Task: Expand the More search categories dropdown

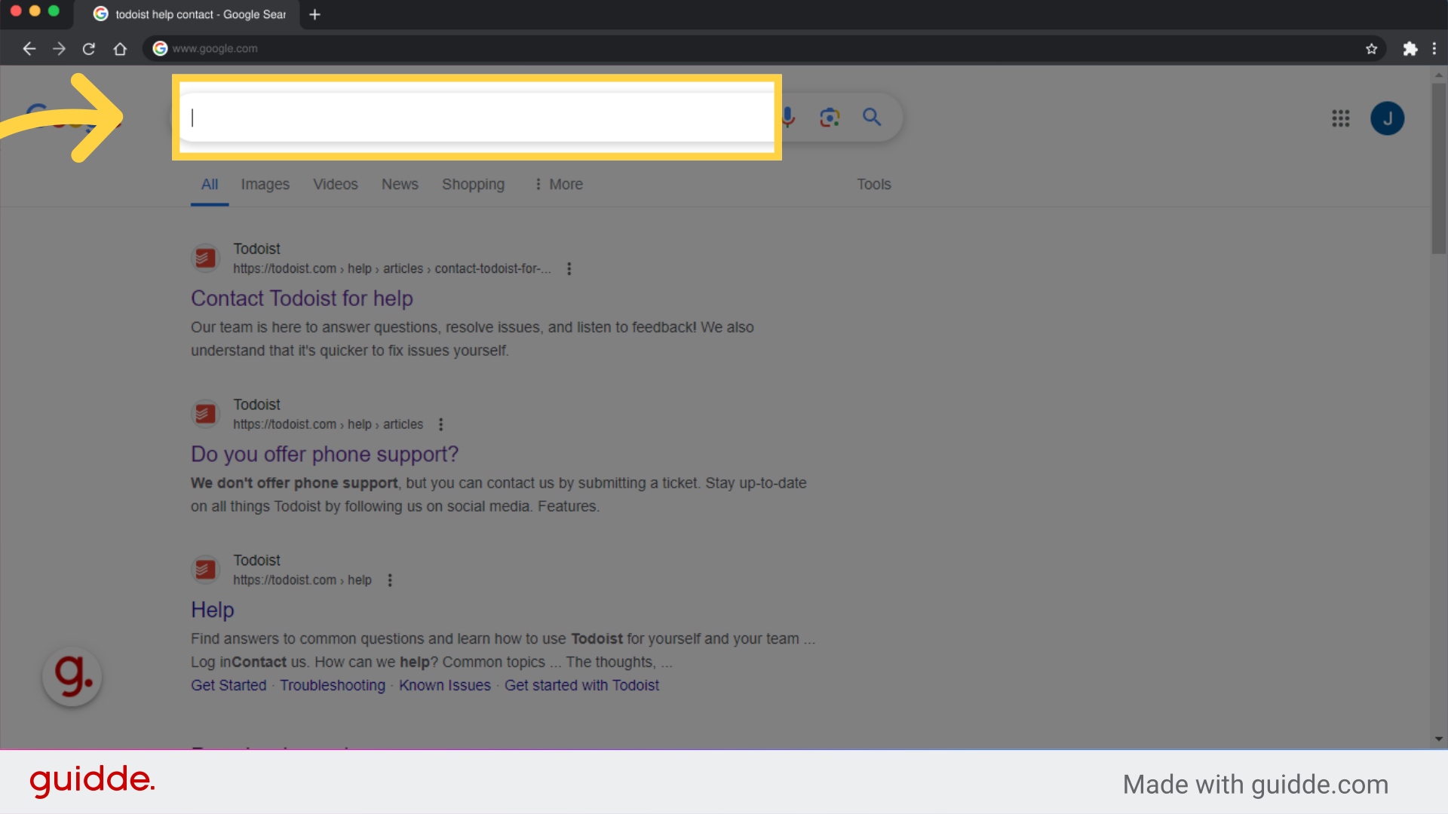Action: click(x=558, y=184)
